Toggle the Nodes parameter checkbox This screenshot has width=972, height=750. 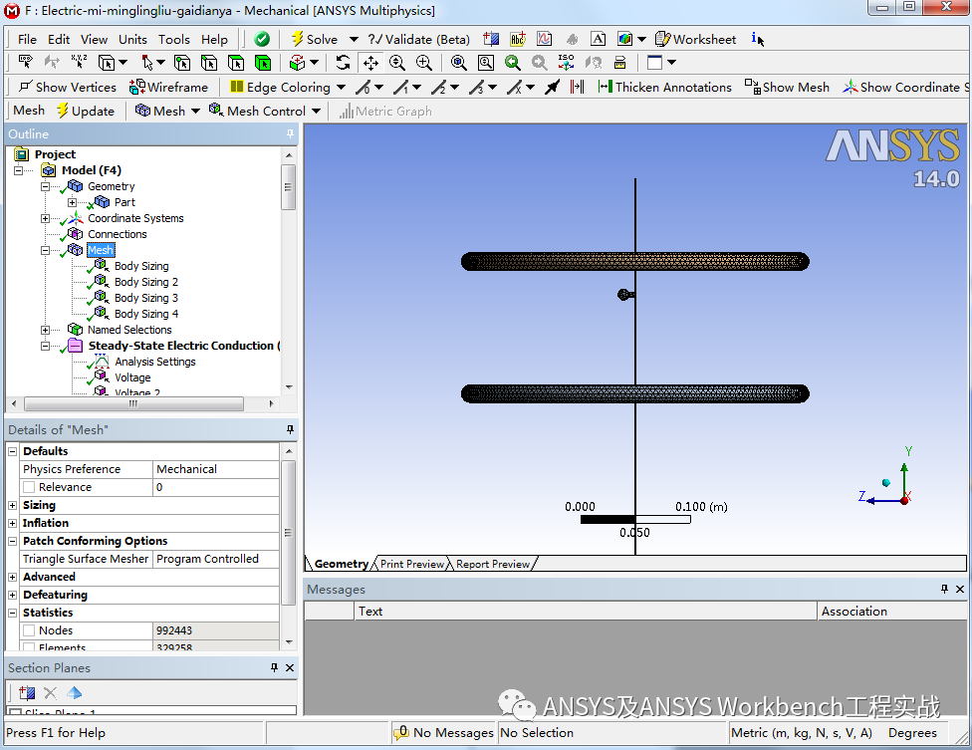click(x=29, y=630)
